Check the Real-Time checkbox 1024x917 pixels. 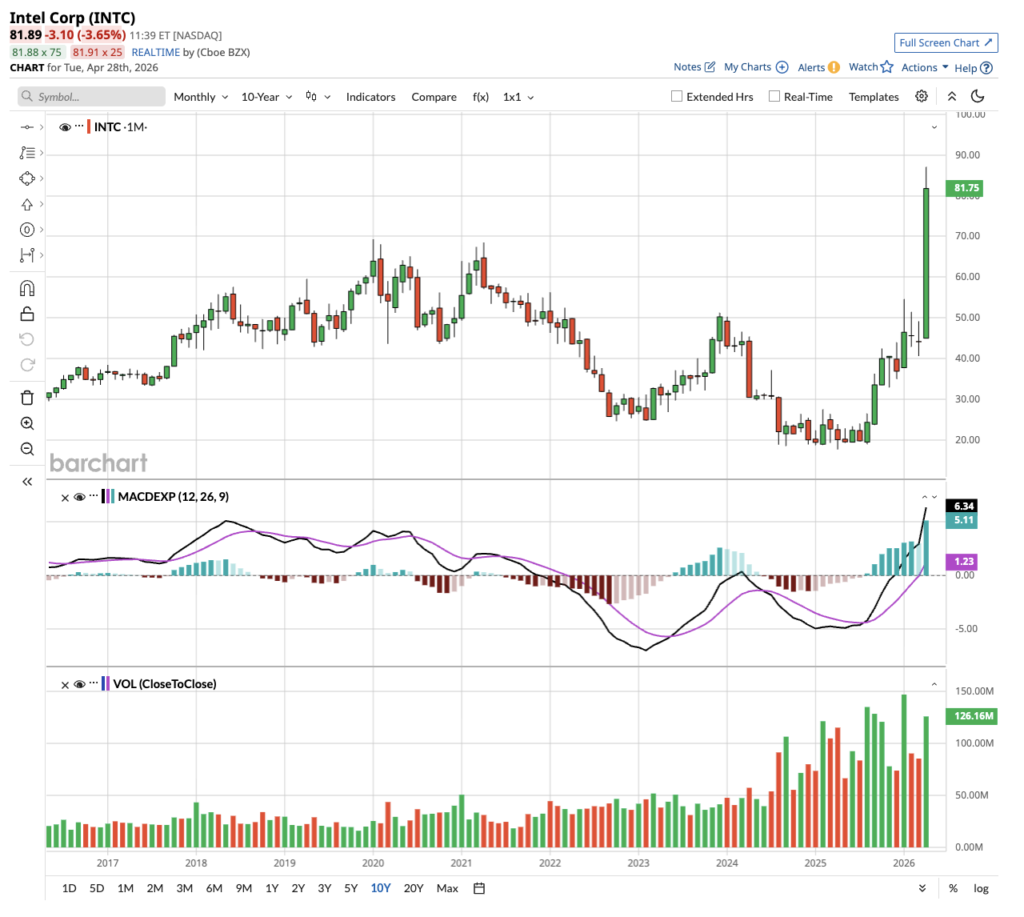774,97
